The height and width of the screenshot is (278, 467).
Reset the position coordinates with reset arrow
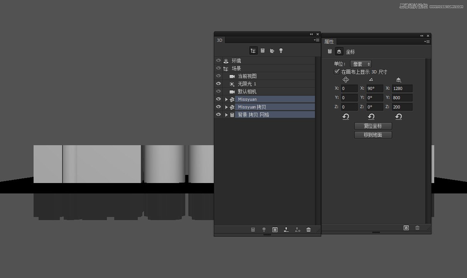click(346, 117)
